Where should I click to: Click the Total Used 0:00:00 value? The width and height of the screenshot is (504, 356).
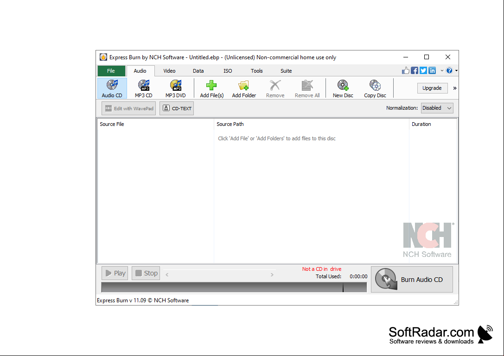[x=358, y=276]
